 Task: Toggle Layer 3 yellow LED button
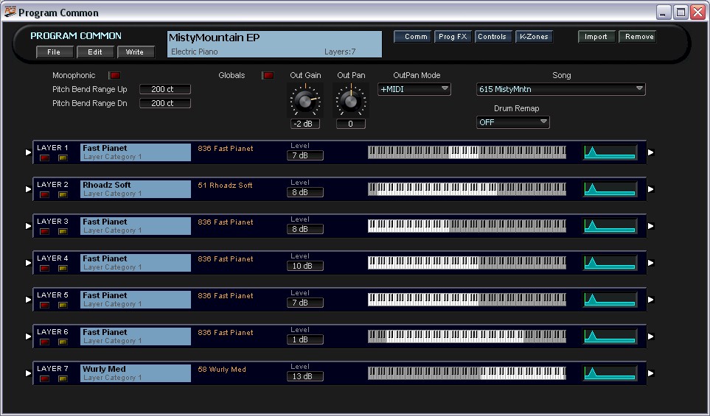coord(63,231)
